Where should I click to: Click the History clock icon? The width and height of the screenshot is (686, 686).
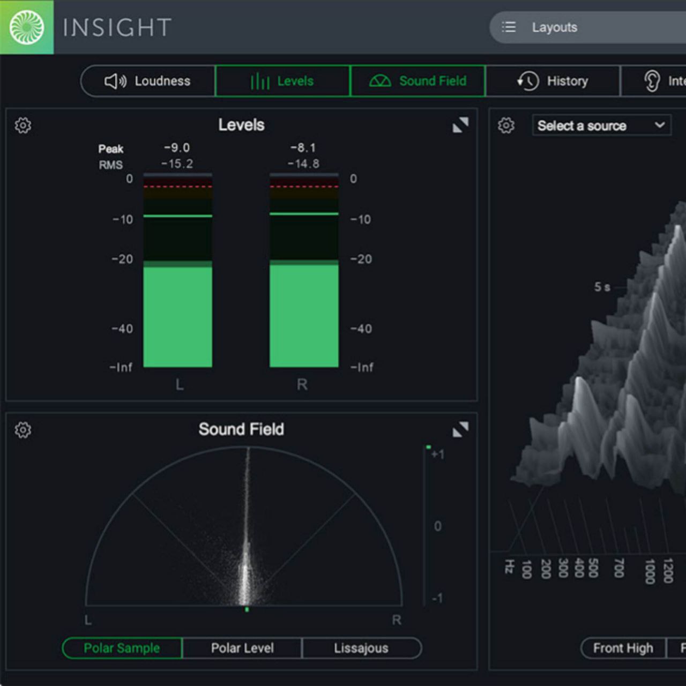click(x=528, y=81)
